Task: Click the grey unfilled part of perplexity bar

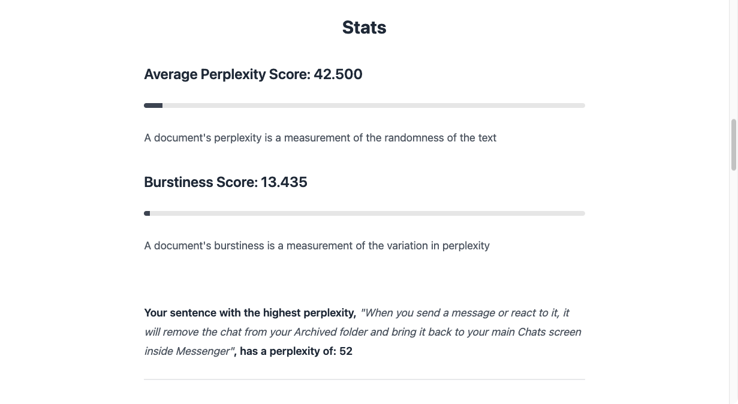Action: [372, 105]
